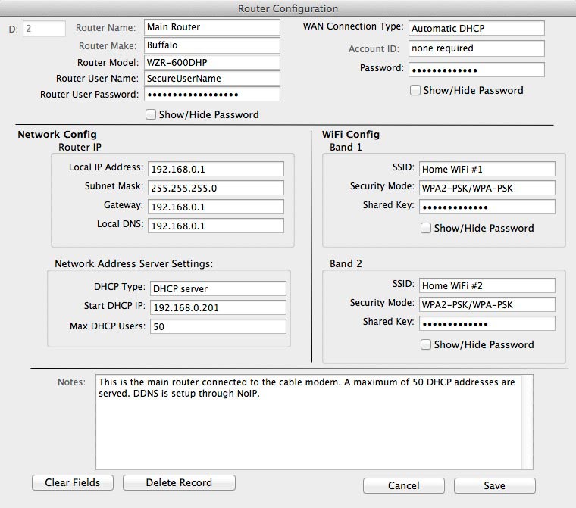Viewport: 576px width, 508px height.
Task: Click the Subnet Mask field
Action: coord(216,187)
